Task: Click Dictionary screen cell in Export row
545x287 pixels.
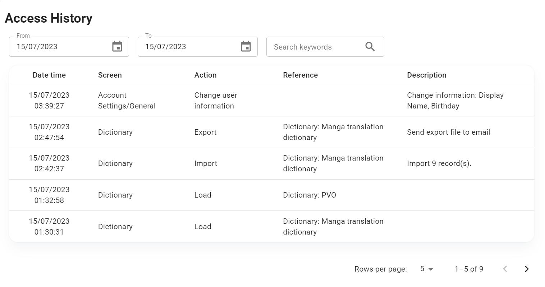Action: [x=115, y=132]
